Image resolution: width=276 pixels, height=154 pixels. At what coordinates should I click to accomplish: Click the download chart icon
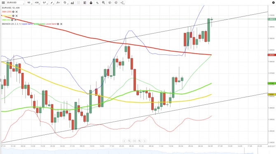(x=116, y=2)
